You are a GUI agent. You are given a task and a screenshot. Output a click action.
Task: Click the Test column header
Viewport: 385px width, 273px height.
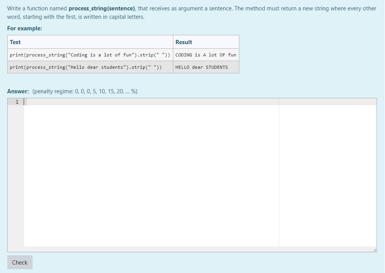click(x=15, y=42)
